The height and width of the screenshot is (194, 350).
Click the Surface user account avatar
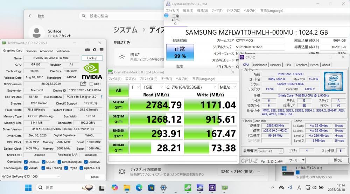coord(37,33)
